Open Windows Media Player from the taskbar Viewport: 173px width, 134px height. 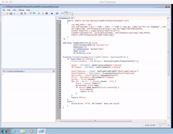[32, 131]
